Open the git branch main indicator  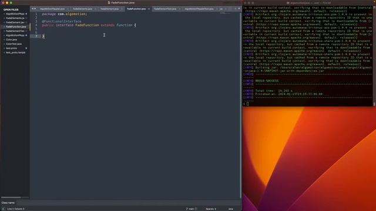point(191,209)
